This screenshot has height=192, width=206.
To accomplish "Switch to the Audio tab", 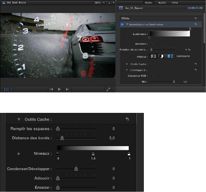I will coord(163,3).
